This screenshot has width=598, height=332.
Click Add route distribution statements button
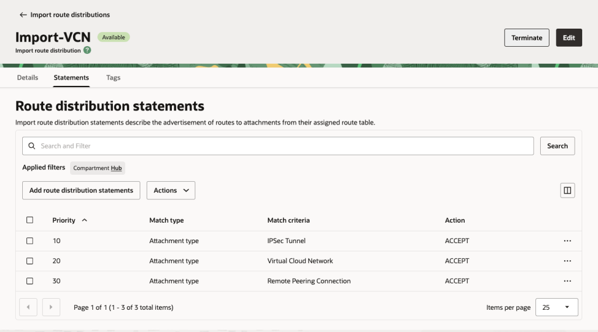point(81,190)
